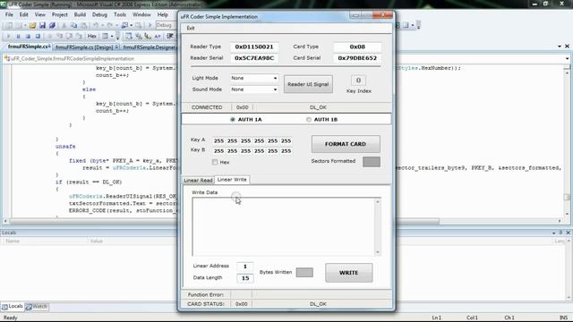Open the Locals panel window position dropdown
This screenshot has height=322, width=573.
[x=554, y=233]
